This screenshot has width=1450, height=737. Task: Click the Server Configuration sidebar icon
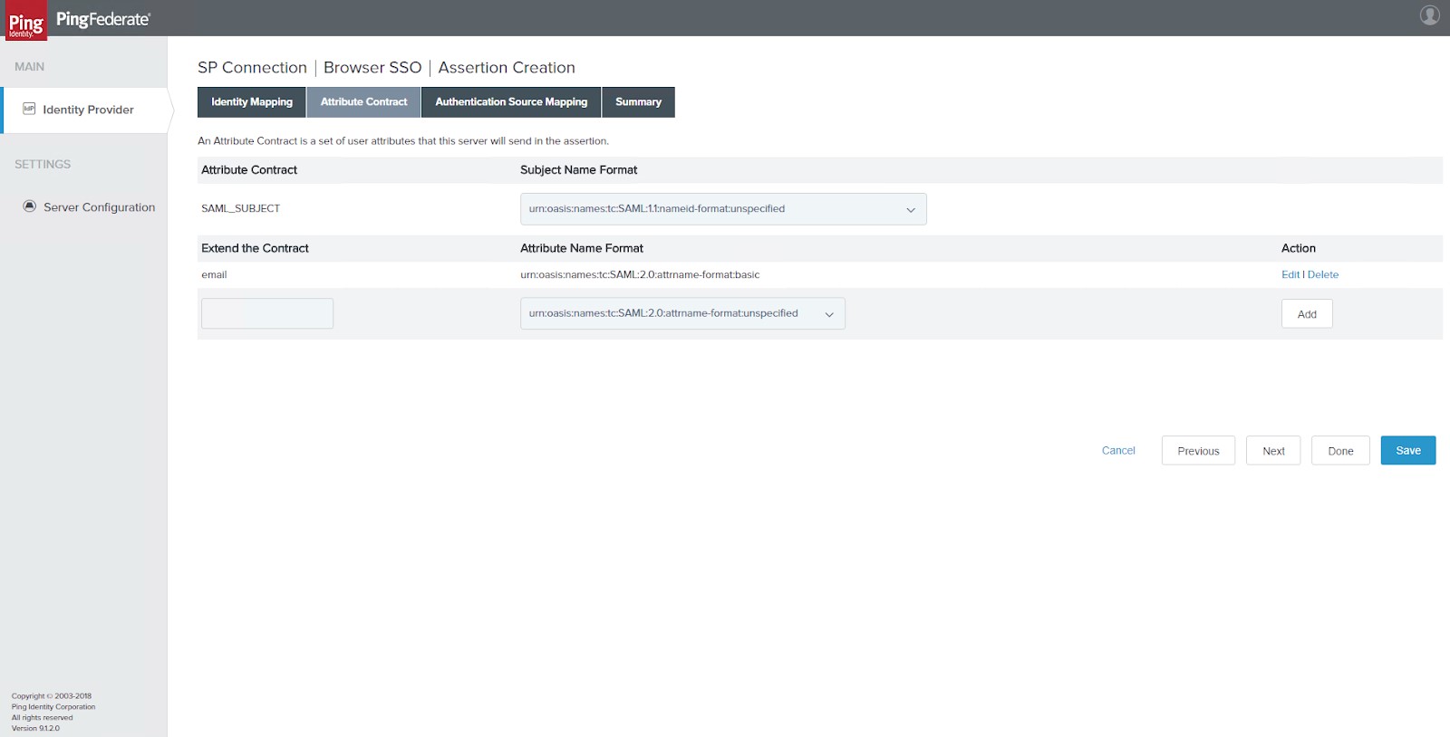pos(30,206)
